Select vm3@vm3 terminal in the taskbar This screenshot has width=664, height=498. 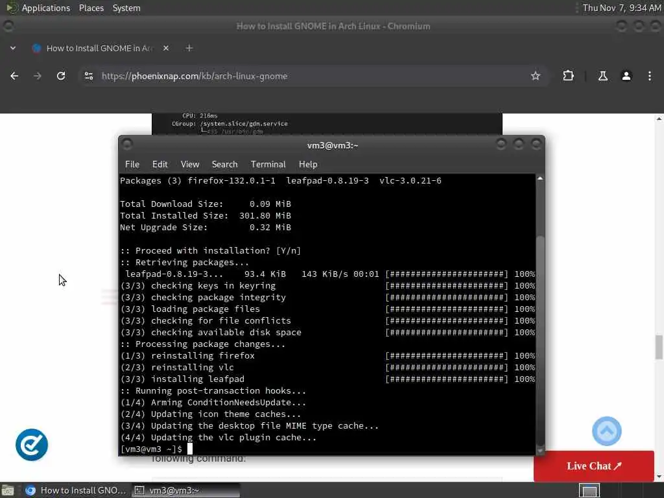[x=185, y=490]
